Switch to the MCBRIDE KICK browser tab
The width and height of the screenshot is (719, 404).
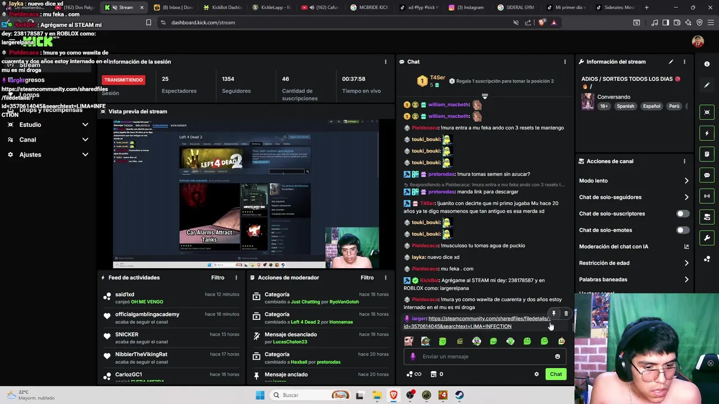(369, 7)
